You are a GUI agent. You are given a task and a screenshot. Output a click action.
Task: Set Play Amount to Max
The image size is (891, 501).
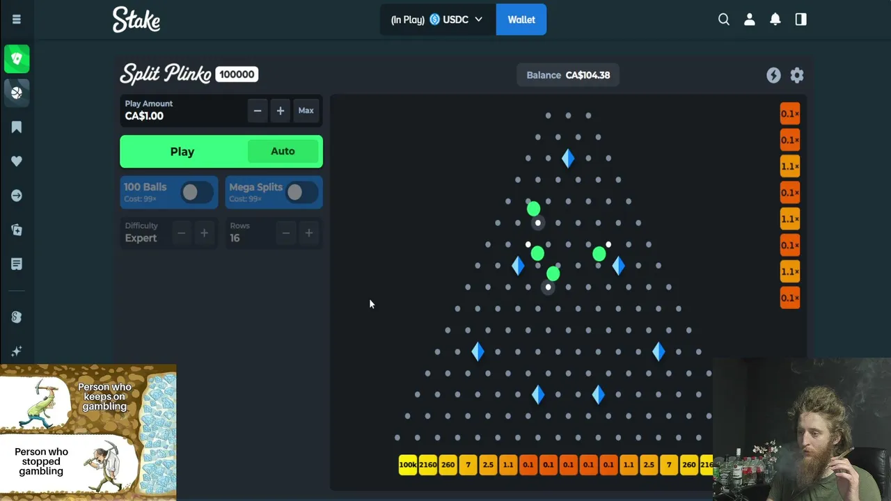click(306, 111)
